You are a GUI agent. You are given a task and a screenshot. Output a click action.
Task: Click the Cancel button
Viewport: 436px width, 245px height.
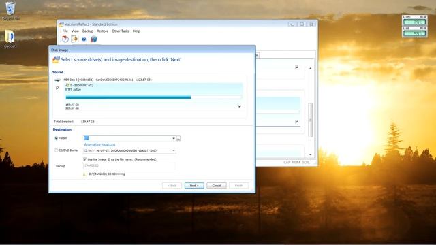(217, 186)
